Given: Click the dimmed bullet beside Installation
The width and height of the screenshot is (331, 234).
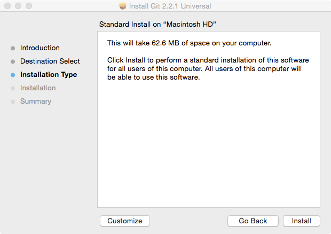Looking at the screenshot, I should (x=13, y=88).
